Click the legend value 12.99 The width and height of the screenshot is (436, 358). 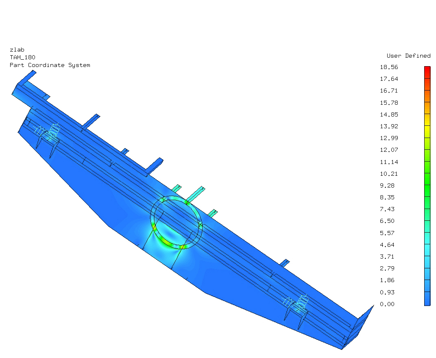point(389,138)
